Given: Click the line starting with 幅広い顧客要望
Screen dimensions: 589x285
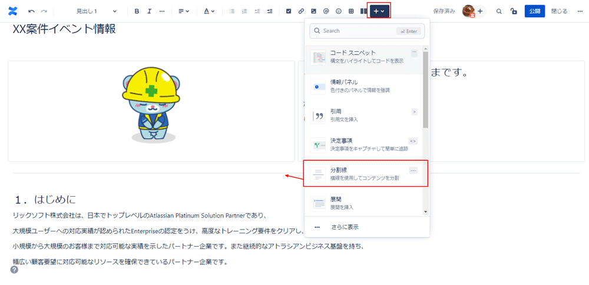Looking at the screenshot, I should tap(120, 261).
